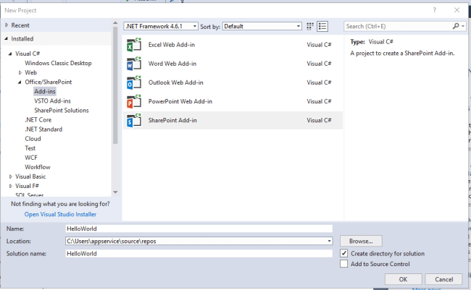The image size is (471, 290).
Task: Select the Workflow category
Action: 38,167
